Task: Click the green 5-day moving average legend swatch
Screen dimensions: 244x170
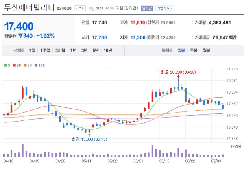Action: 6,65
